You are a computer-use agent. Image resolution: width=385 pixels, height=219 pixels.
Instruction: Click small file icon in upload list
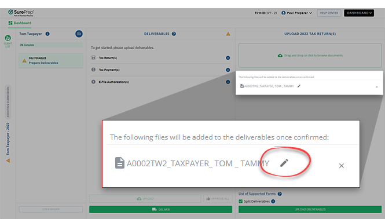(242, 86)
